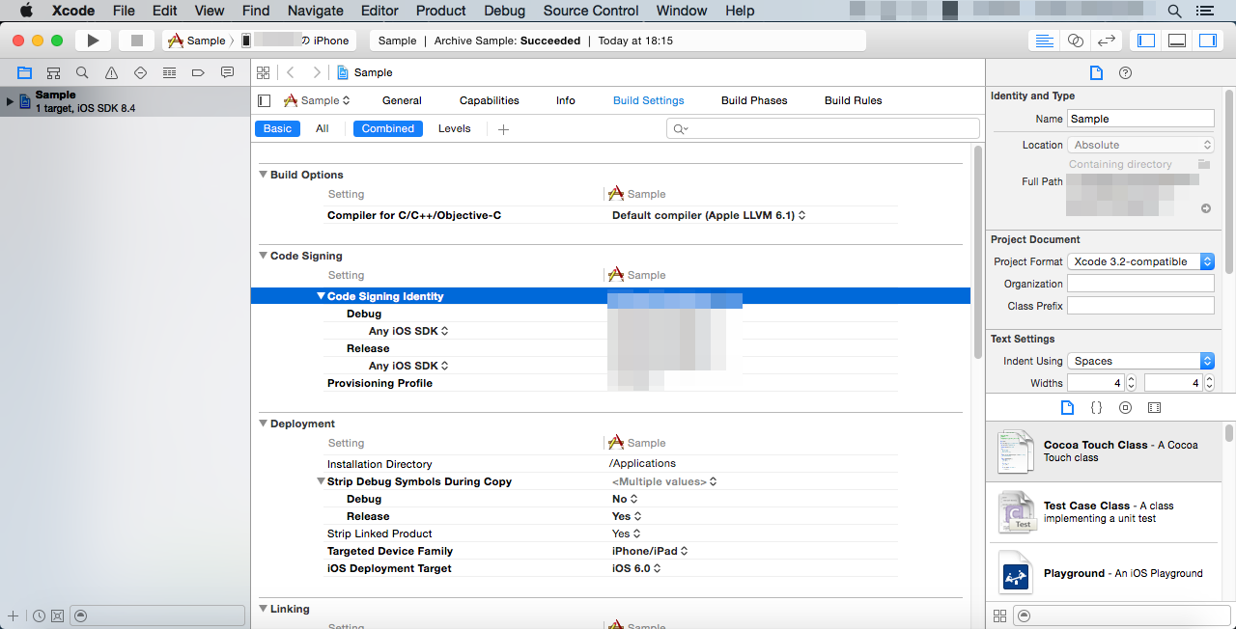
Task: Open the compiler Default compiler dropdown
Action: 709,215
